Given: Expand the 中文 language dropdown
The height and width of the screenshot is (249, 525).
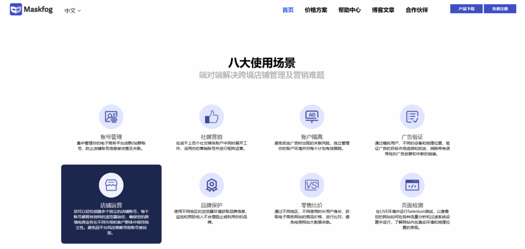Looking at the screenshot, I should click(x=73, y=10).
